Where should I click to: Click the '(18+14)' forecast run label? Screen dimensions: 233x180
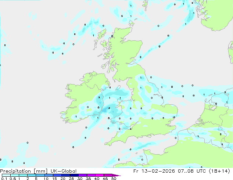(x=219, y=171)
